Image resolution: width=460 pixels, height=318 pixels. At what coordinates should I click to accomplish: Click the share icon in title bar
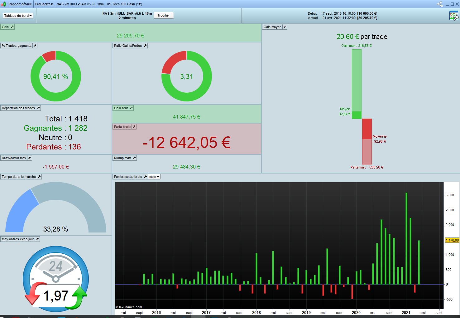440,4
